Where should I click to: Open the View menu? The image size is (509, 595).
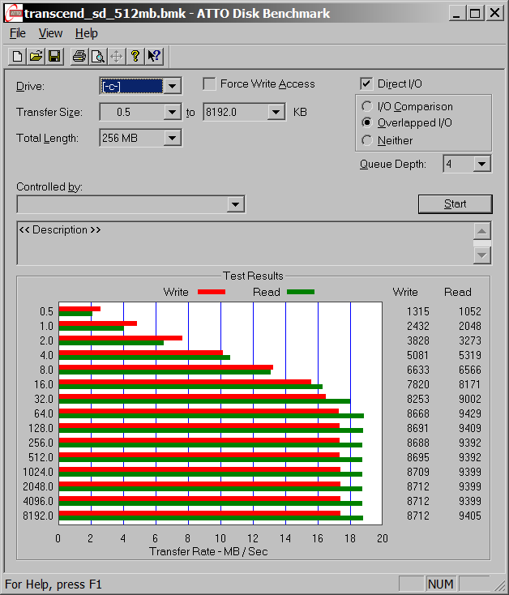50,33
